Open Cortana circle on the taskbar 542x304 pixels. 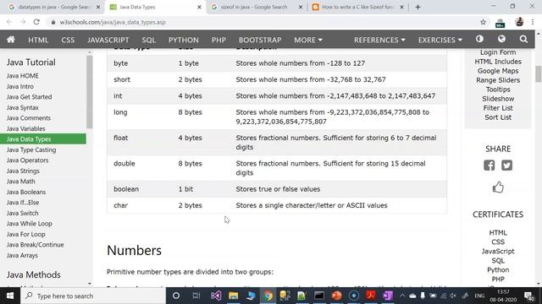[176, 296]
